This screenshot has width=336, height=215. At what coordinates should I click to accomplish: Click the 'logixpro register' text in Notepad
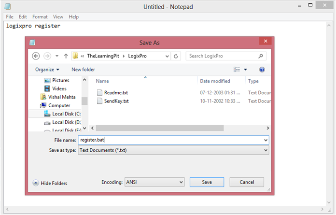[33, 26]
